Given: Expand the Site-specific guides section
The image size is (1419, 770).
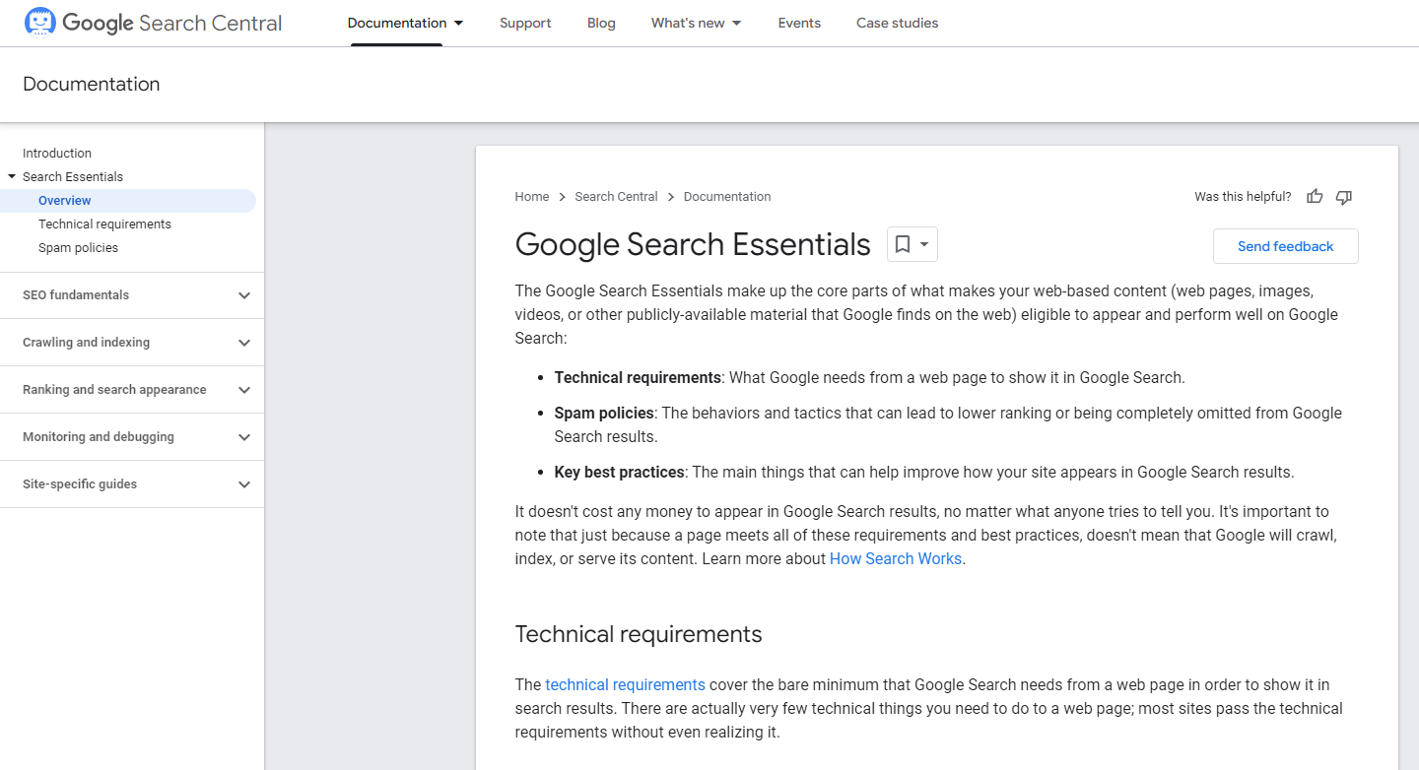Looking at the screenshot, I should (244, 484).
